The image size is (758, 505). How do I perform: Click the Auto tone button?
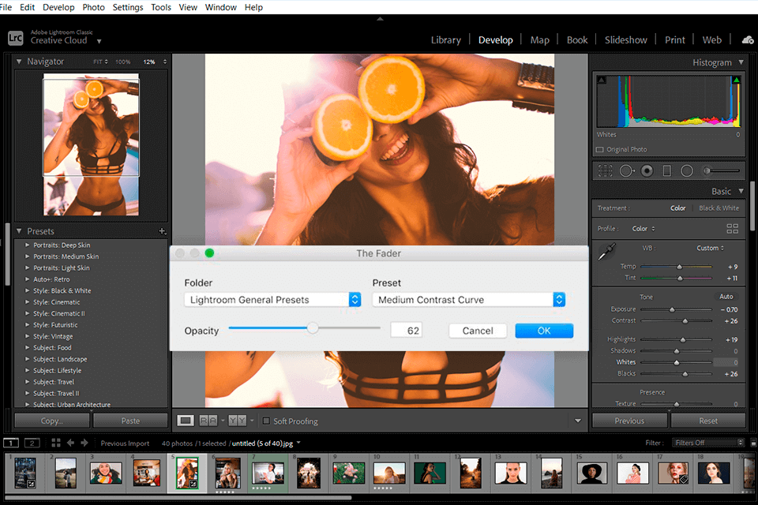pos(726,297)
